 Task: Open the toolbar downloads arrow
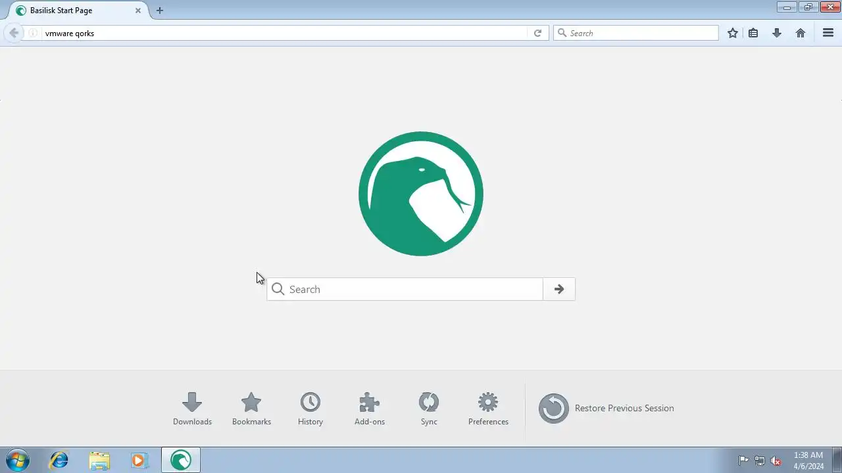[777, 33]
